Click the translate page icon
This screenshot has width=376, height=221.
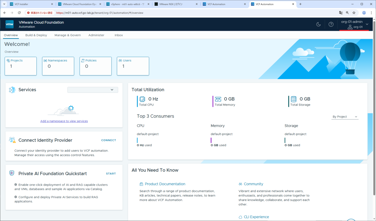point(341,13)
